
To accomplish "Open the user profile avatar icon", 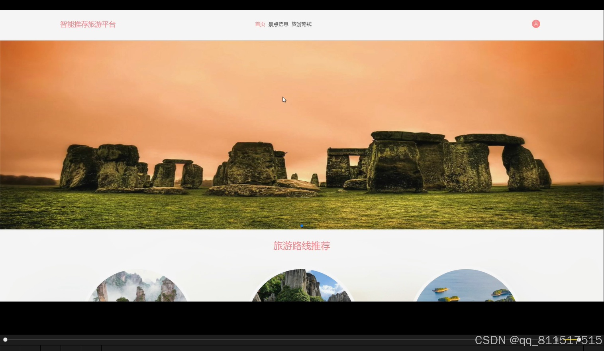I will click(536, 24).
